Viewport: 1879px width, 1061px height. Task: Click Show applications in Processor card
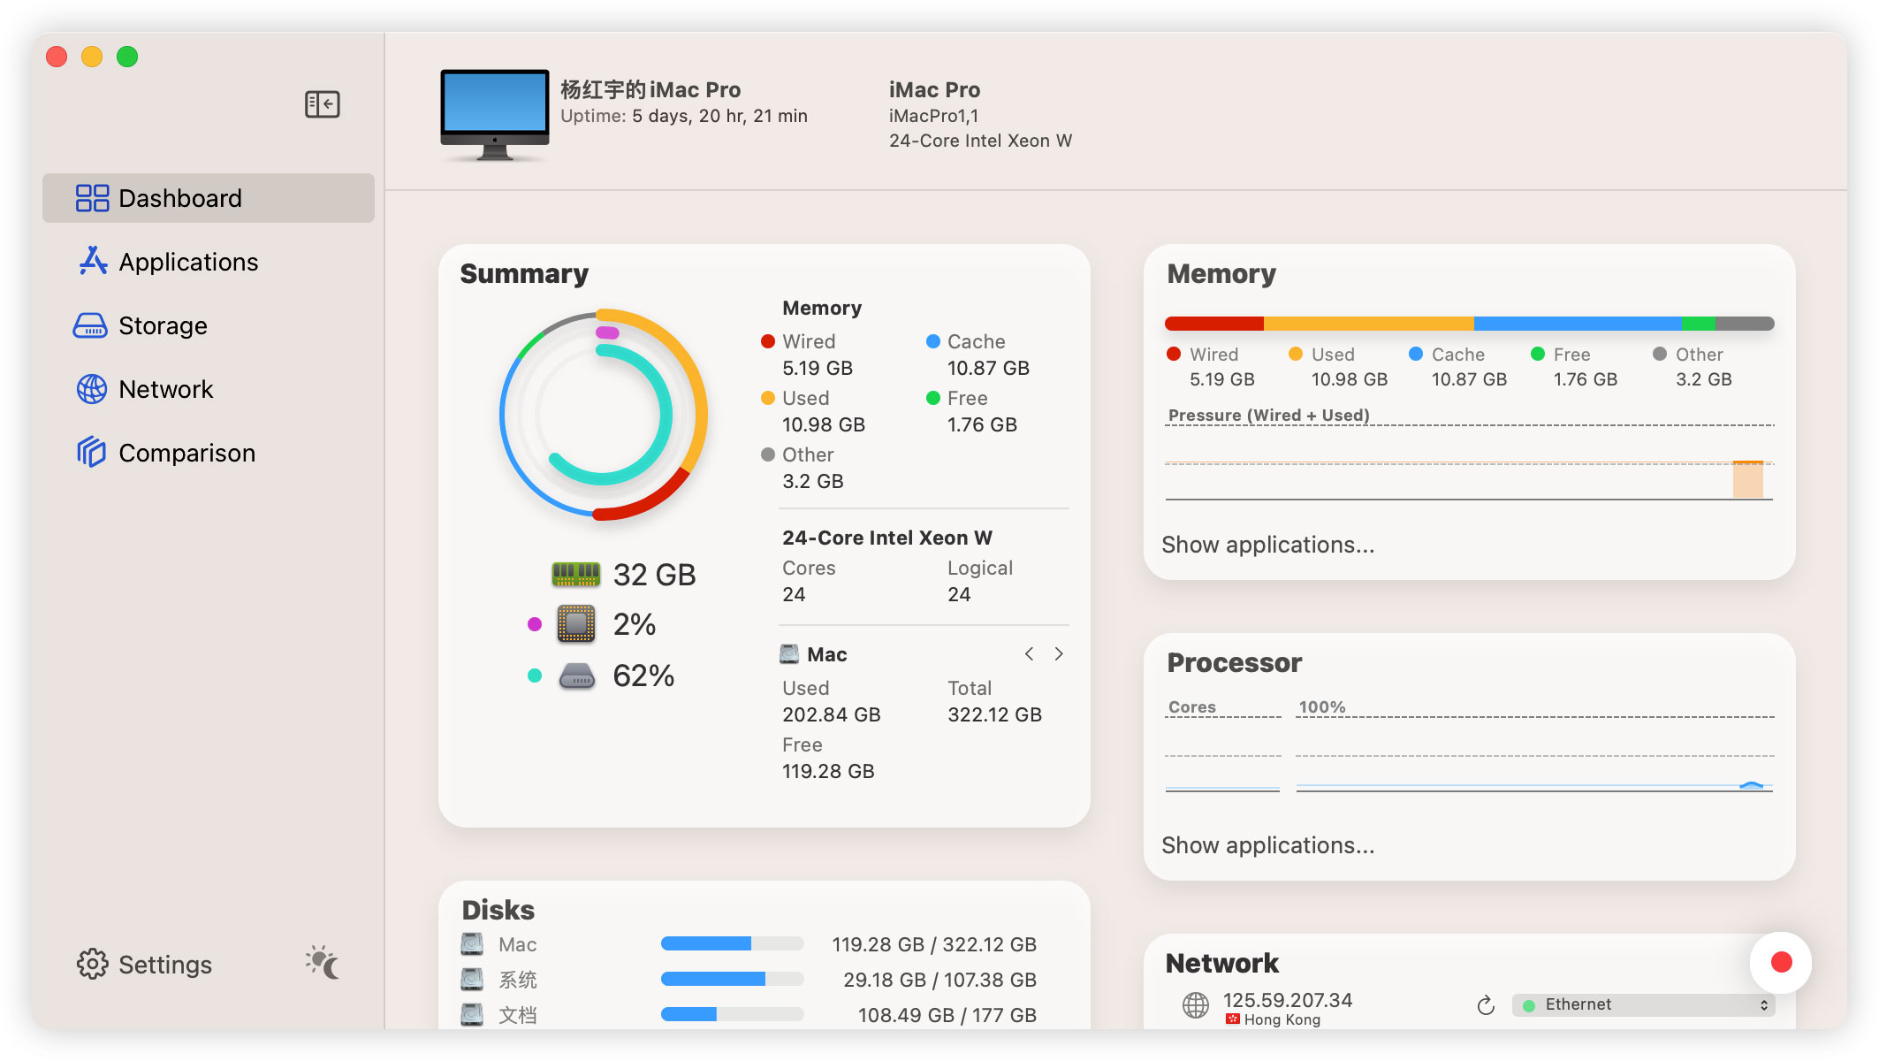coord(1268,845)
